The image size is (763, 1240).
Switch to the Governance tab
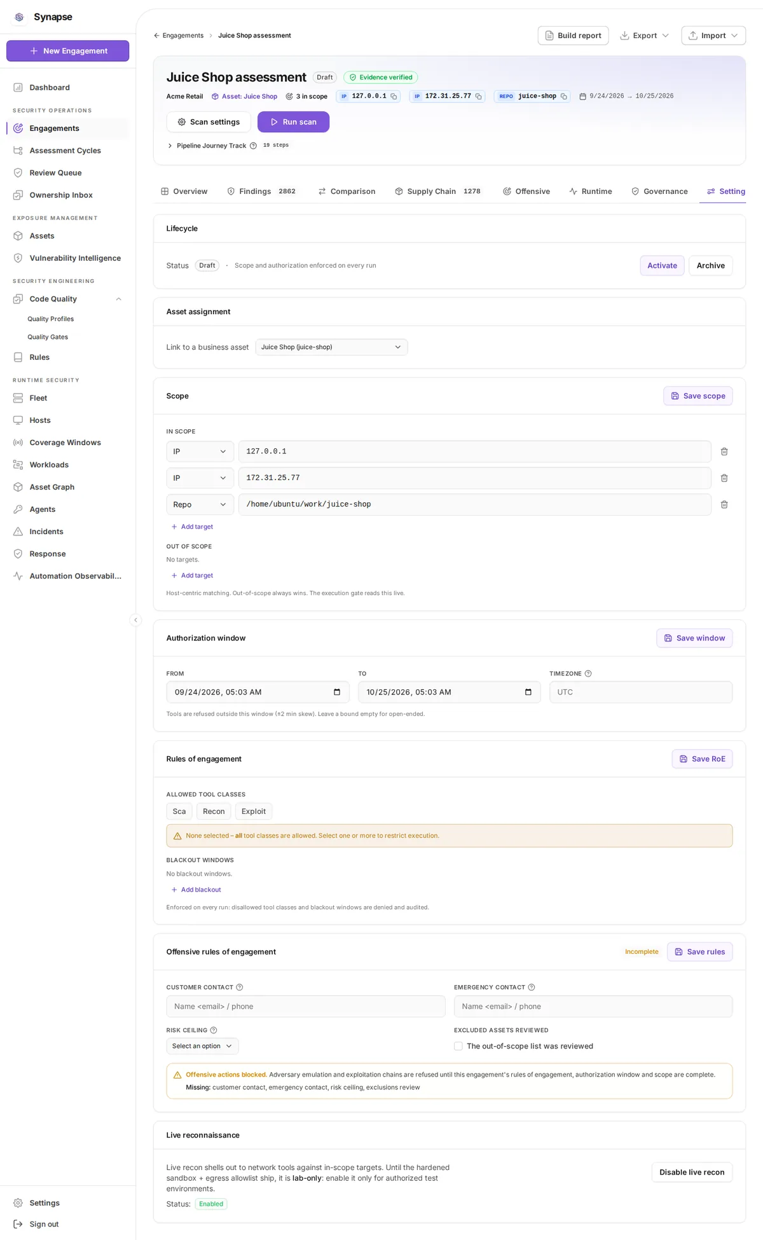point(659,191)
